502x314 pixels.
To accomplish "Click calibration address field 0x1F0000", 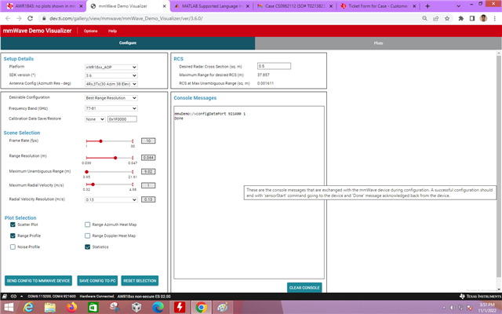I will (122, 119).
